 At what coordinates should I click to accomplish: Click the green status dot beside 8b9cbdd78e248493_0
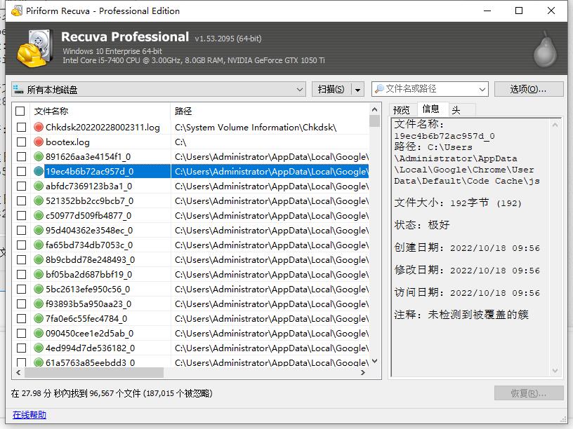click(x=39, y=259)
